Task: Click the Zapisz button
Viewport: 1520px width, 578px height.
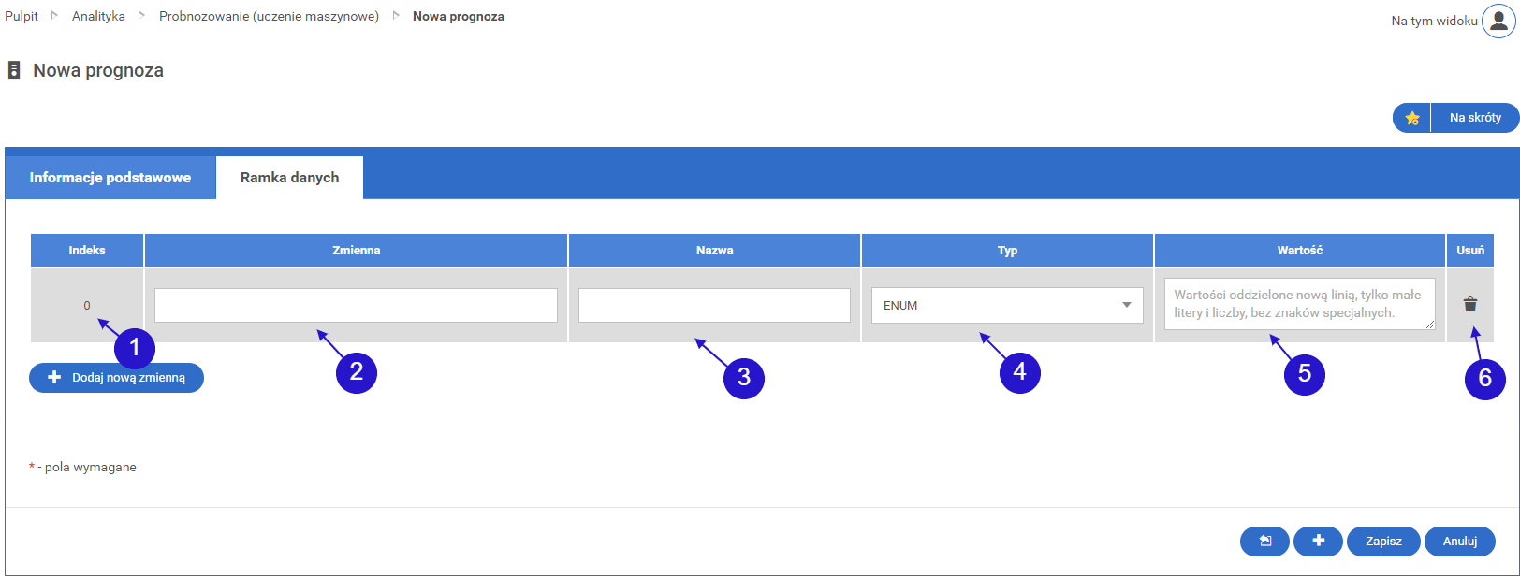Action: 1382,541
